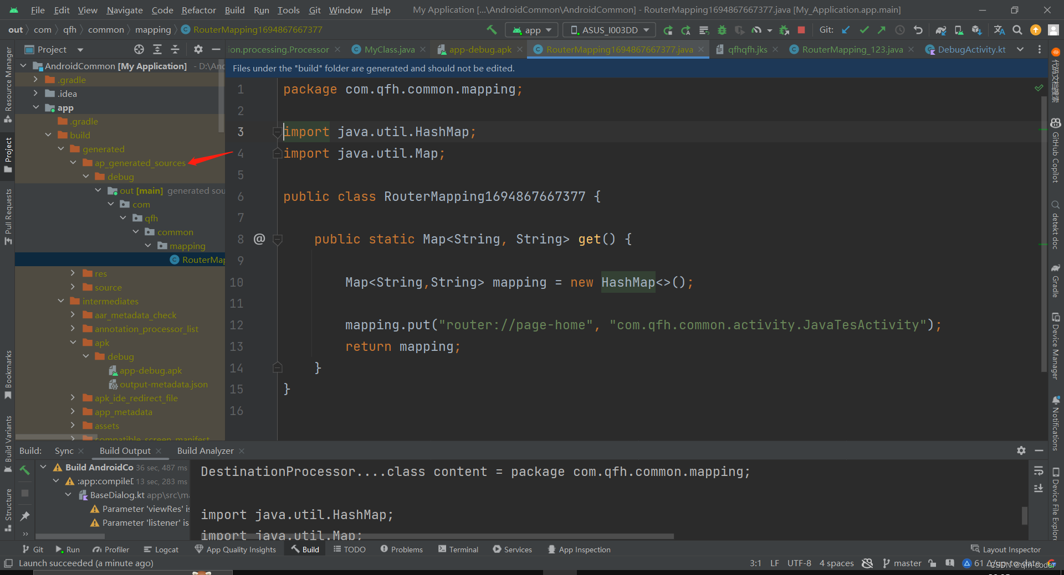1064x575 pixels.
Task: Expand the res folder in project tree
Action: tap(73, 273)
